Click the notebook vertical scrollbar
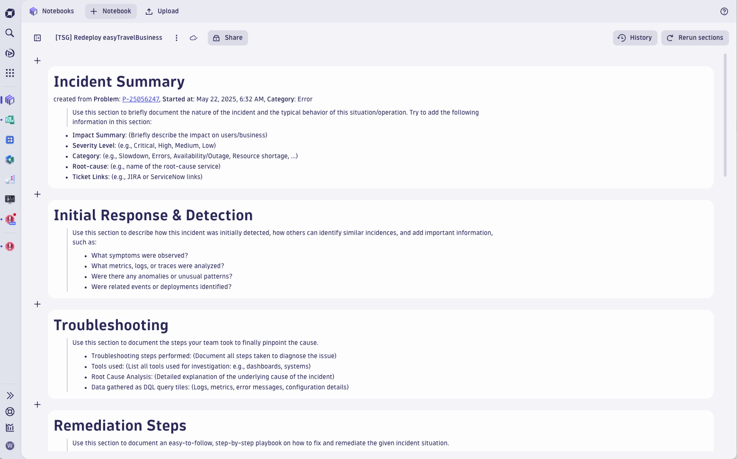 725,116
